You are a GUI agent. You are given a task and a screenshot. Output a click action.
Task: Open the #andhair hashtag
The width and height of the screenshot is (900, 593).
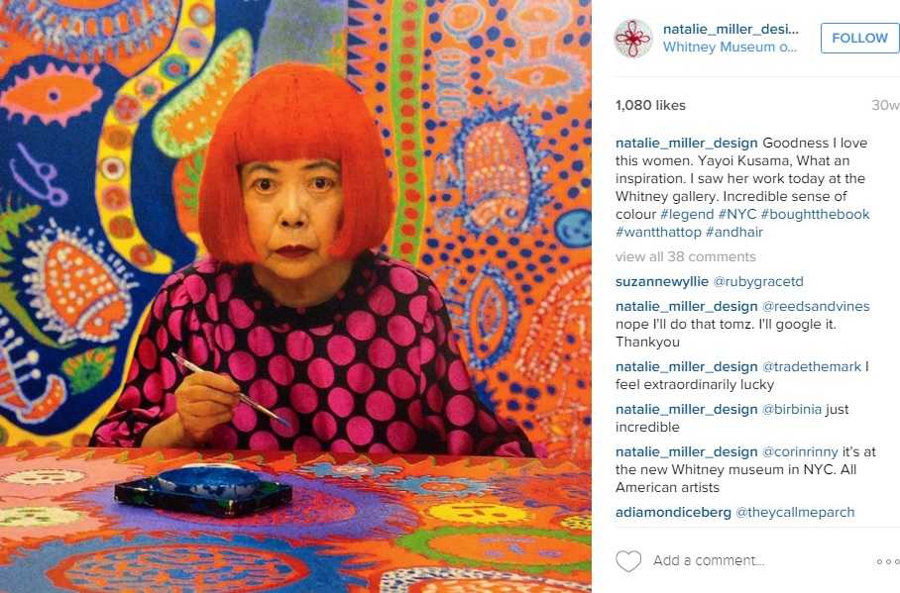tap(734, 232)
